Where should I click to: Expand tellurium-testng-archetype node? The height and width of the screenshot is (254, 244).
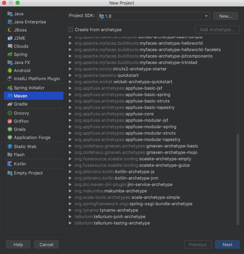[70, 223]
